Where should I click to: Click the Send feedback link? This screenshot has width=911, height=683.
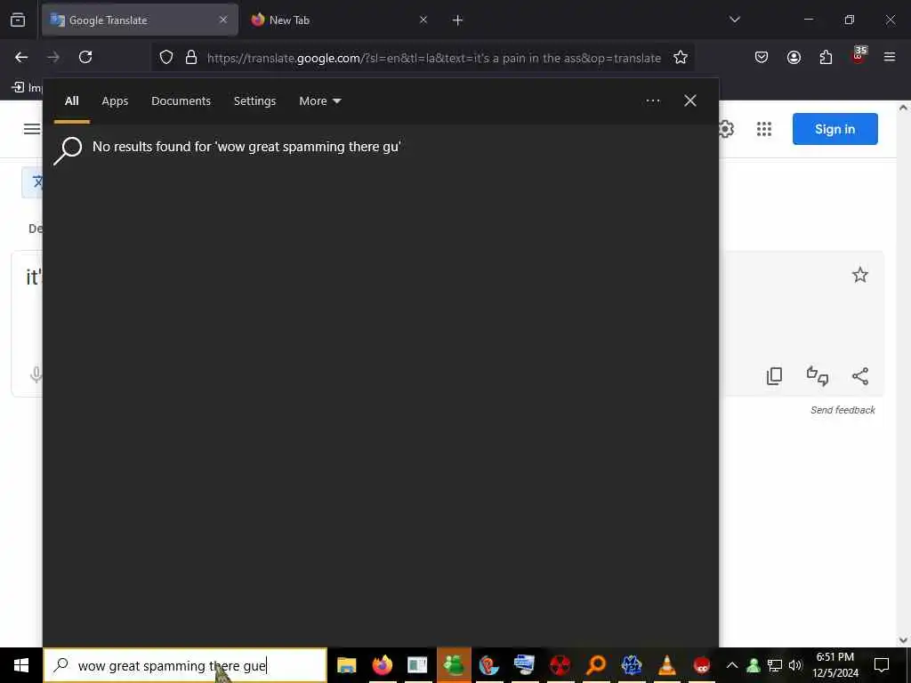point(842,410)
